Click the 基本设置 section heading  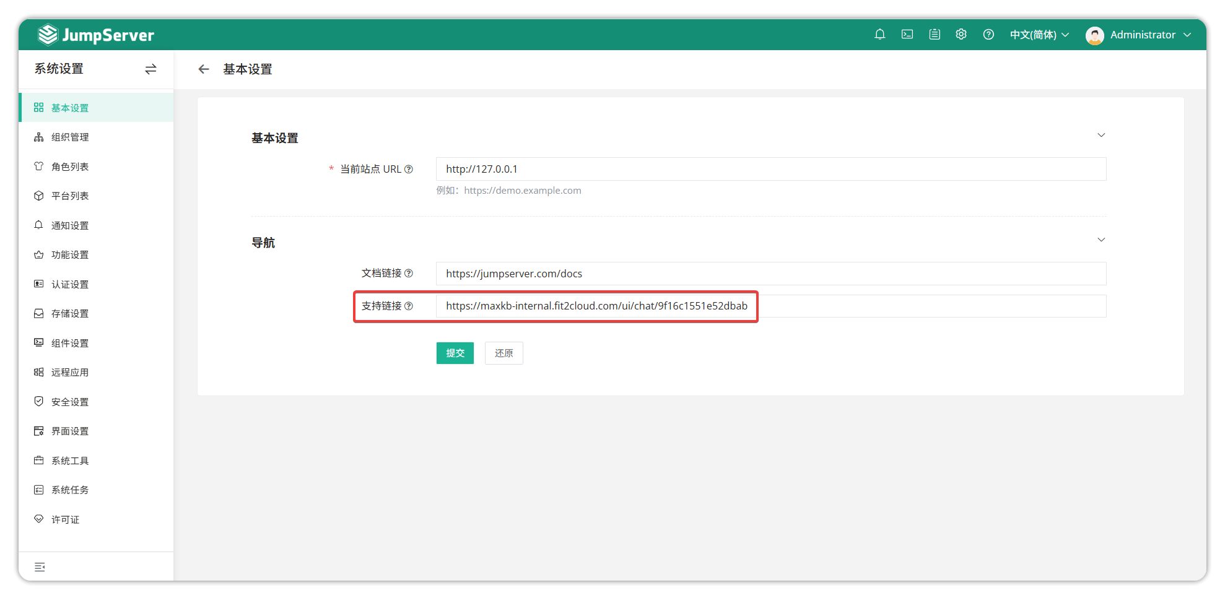click(x=274, y=138)
